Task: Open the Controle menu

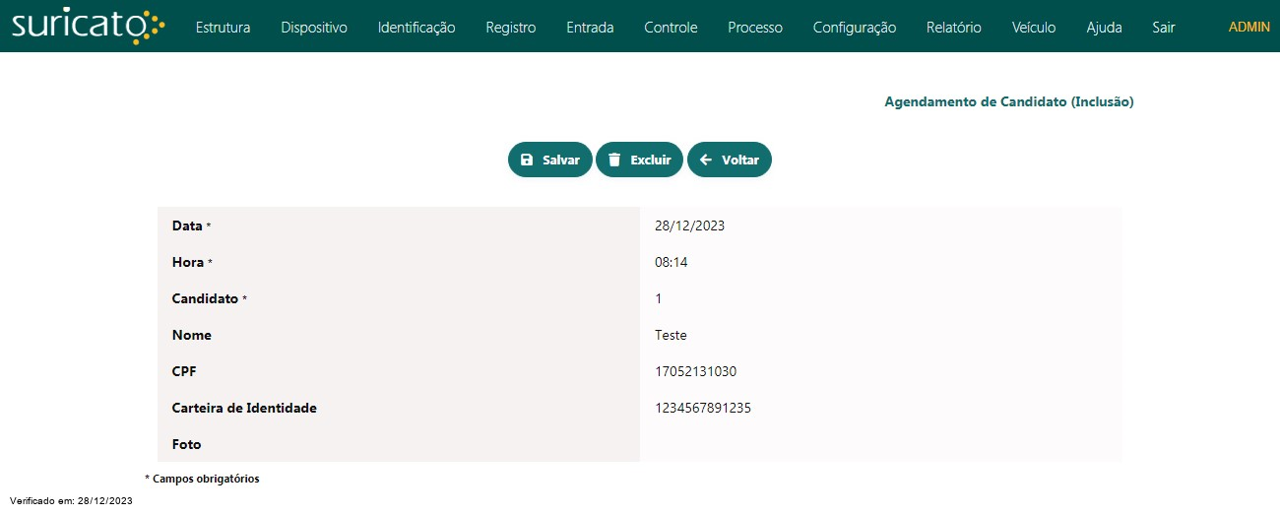Action: [x=671, y=28]
